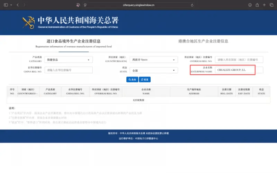Click the ENTERPRISE NAME input field
Viewport: 277px width, 173px height.
235,70
